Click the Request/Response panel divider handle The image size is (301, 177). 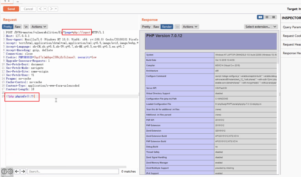[139, 94]
